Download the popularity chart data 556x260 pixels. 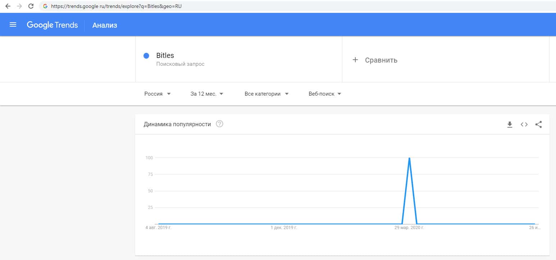click(510, 124)
